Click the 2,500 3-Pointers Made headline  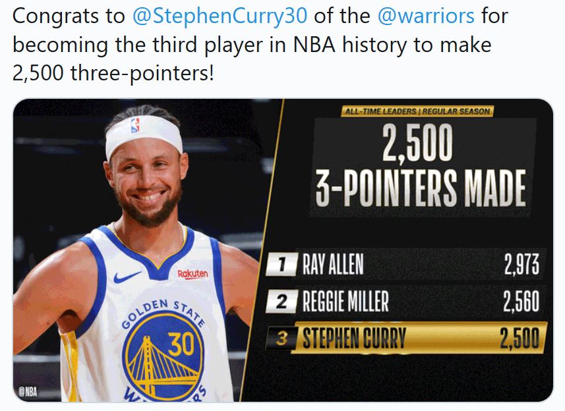pyautogui.click(x=420, y=166)
